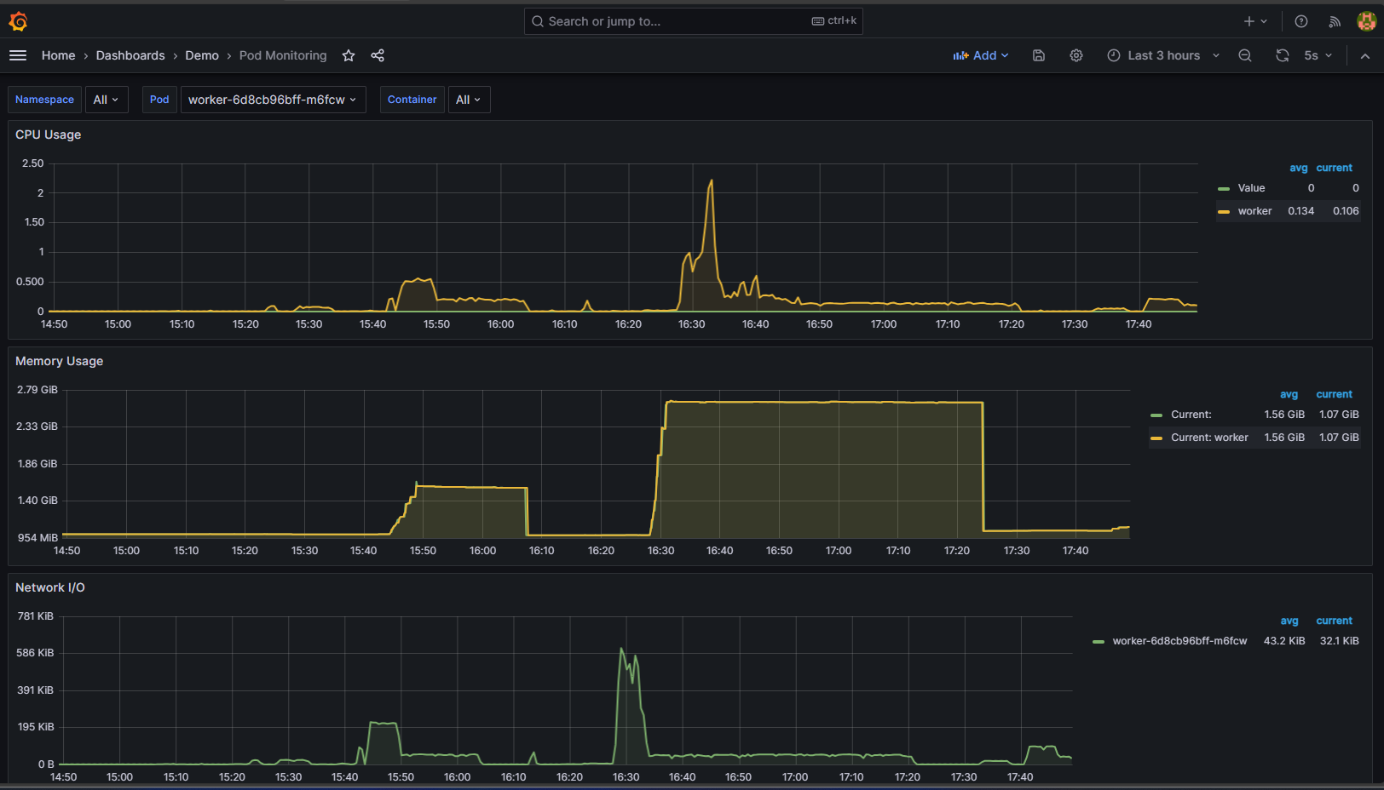Click the Grafana logo icon
Viewport: 1384px width, 790px height.
(x=18, y=21)
